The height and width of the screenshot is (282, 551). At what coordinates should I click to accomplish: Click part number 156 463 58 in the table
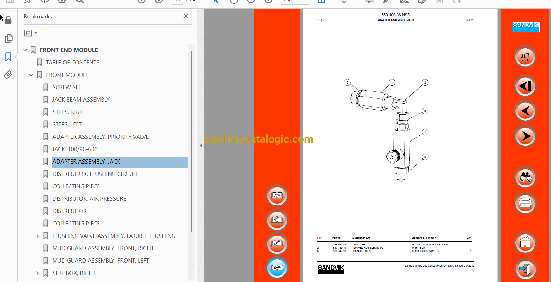[339, 245]
